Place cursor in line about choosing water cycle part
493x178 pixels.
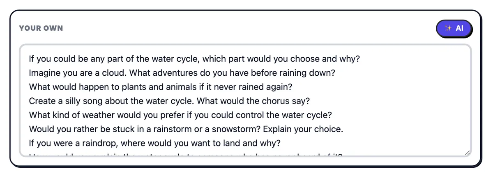[x=194, y=59]
